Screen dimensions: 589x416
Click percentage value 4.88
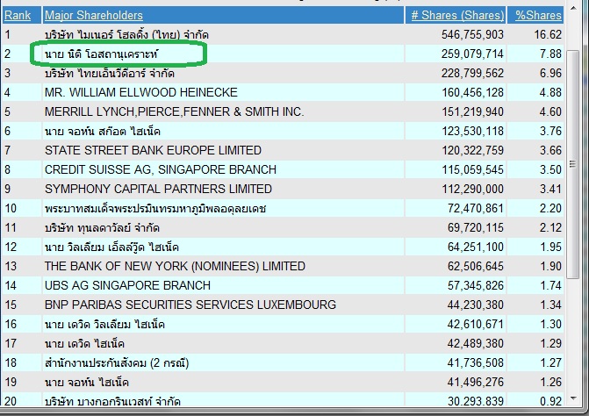pos(550,92)
